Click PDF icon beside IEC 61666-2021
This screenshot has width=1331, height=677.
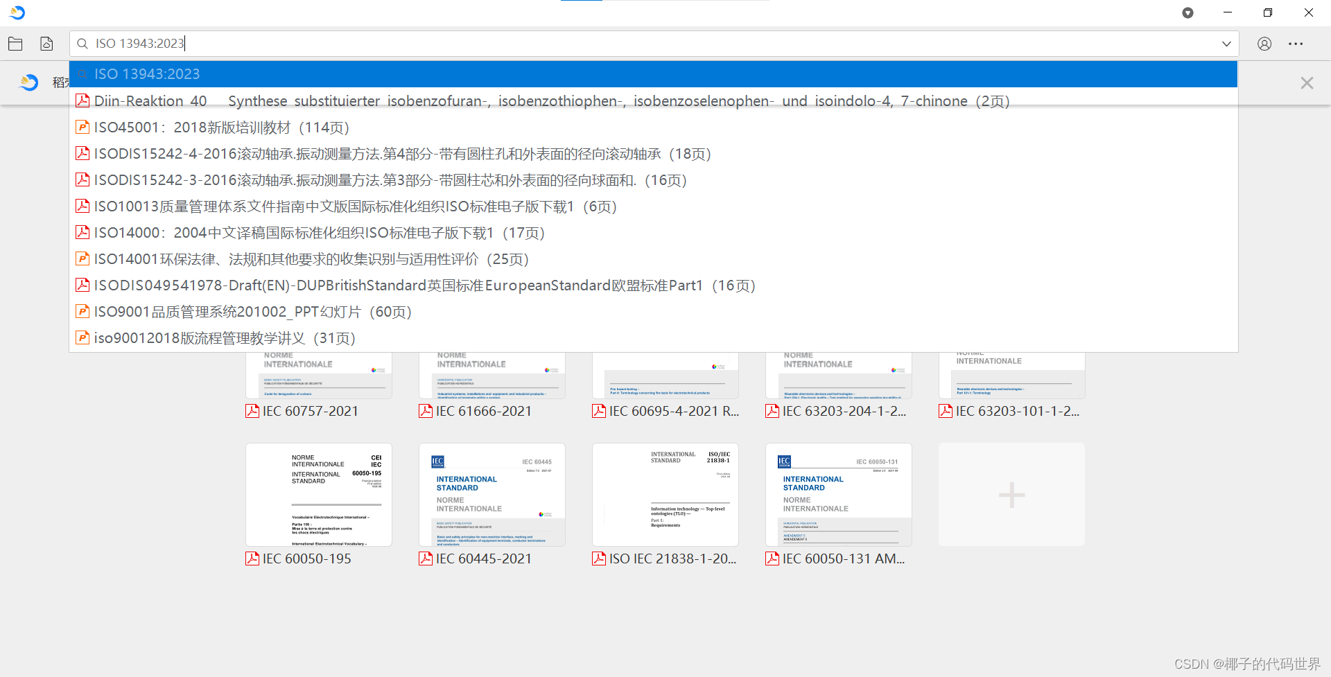tap(426, 411)
